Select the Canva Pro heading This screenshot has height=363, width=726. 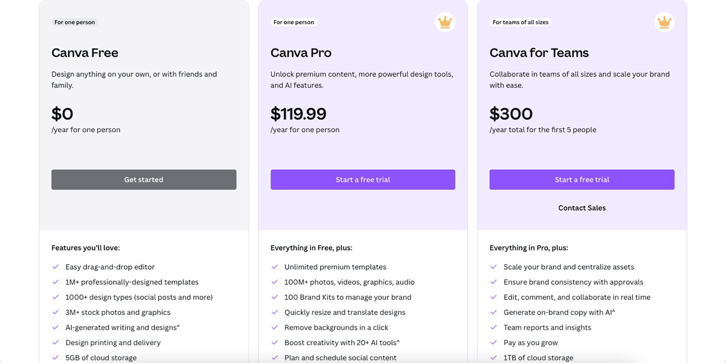[301, 53]
